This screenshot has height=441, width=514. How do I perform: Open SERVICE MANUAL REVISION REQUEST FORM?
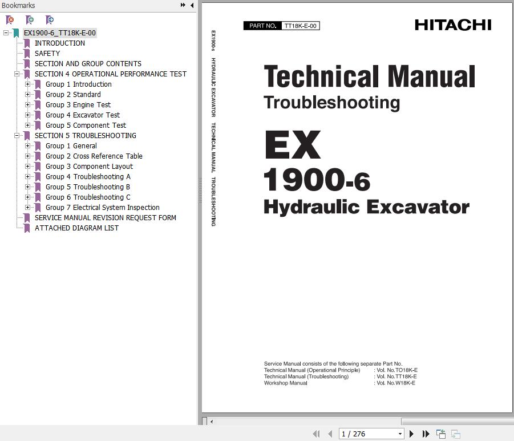click(105, 218)
